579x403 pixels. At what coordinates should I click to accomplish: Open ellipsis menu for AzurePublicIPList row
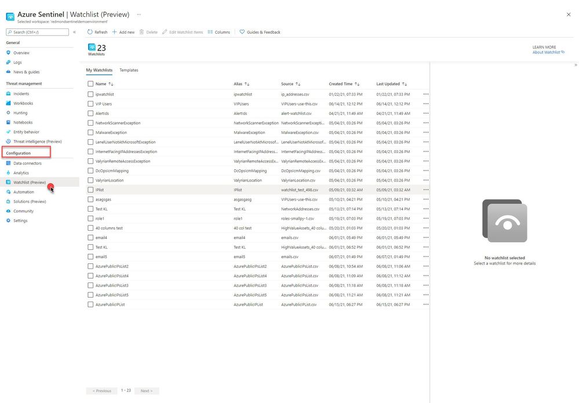tap(426, 305)
